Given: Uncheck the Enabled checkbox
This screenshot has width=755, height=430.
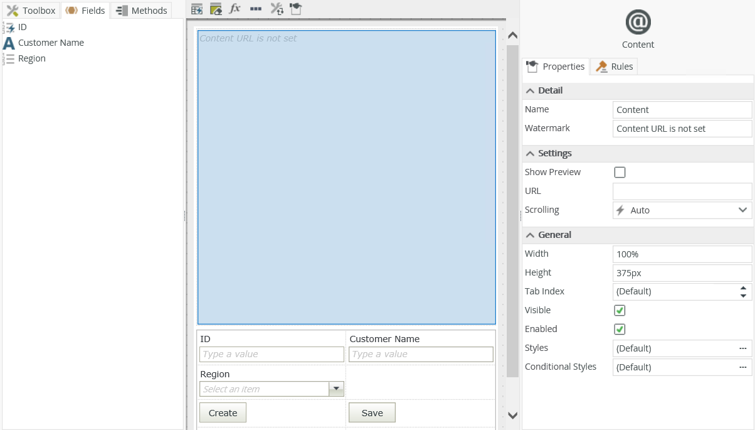Looking at the screenshot, I should tap(620, 329).
